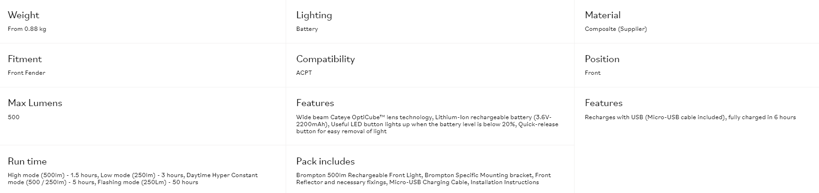Click the Compatibility specification heading
Screen dimensions: 819x193
pos(325,59)
